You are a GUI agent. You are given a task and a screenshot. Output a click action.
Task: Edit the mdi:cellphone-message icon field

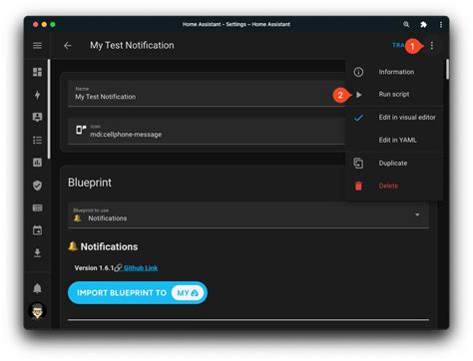point(207,131)
